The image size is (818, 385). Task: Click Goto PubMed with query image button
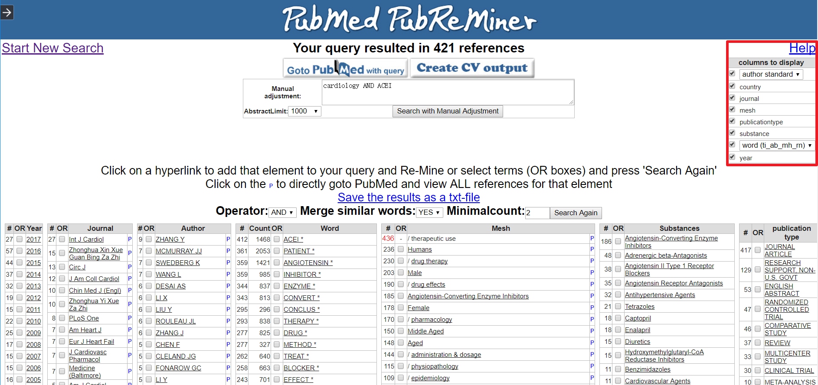coord(345,68)
